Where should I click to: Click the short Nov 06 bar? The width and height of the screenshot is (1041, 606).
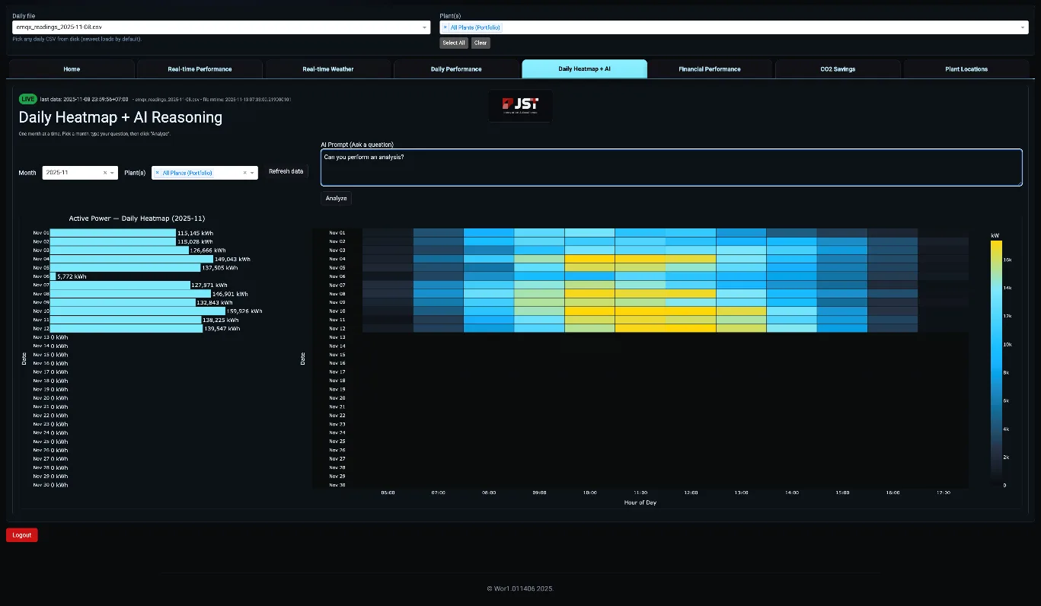[x=53, y=276]
